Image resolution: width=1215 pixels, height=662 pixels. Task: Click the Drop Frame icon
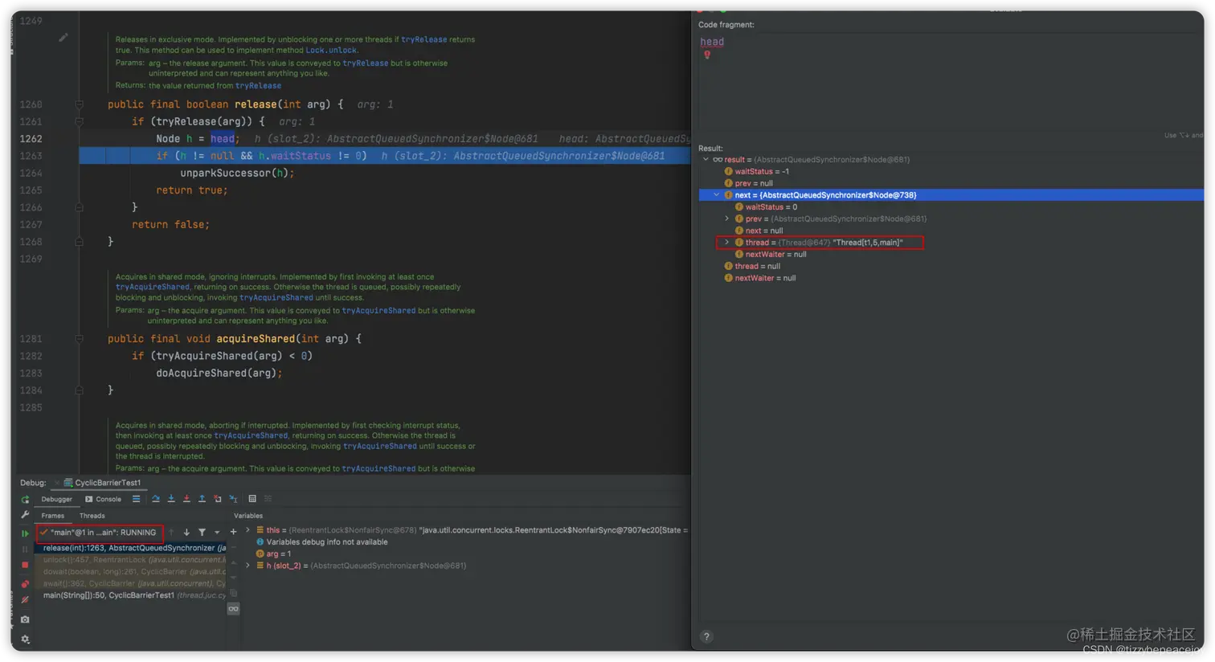pos(217,499)
